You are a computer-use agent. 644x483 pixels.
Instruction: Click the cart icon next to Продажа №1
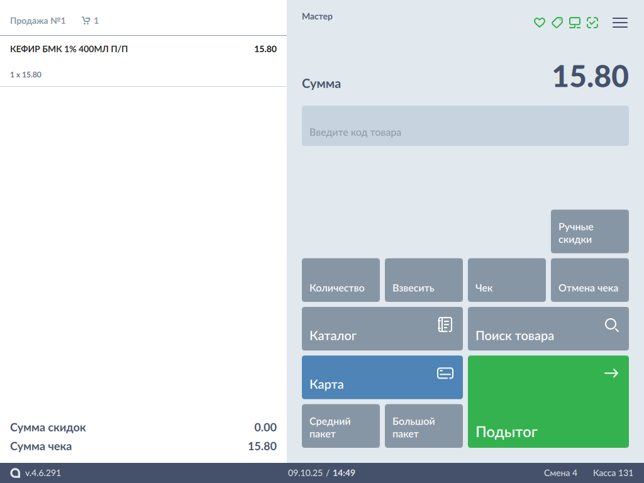[86, 21]
